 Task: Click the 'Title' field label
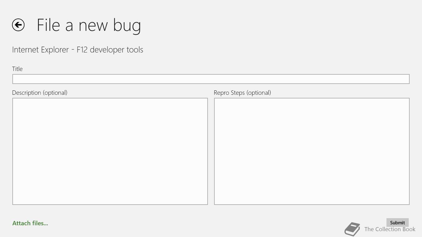point(17,69)
